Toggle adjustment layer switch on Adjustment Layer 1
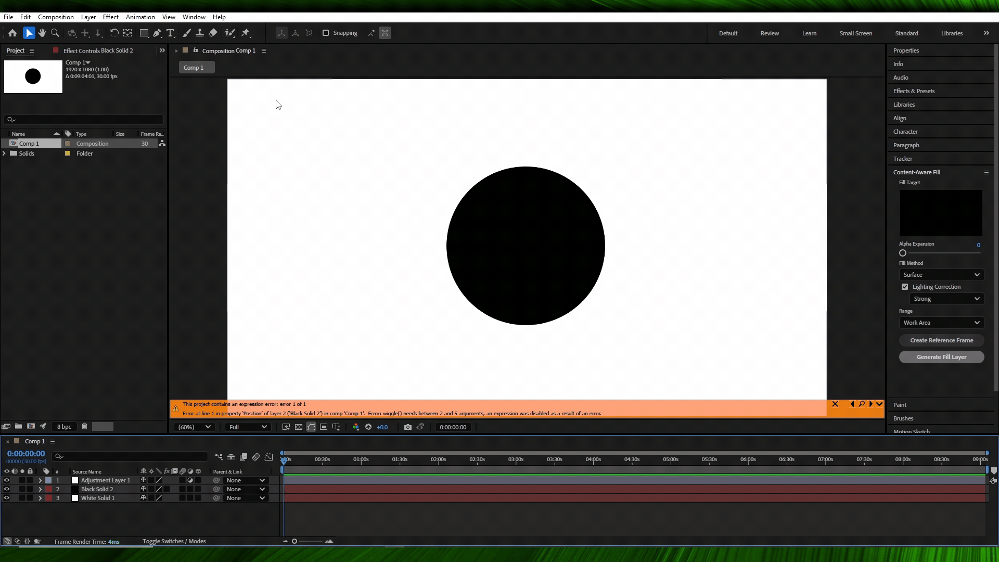Screen dimensions: 999x562 190,481
